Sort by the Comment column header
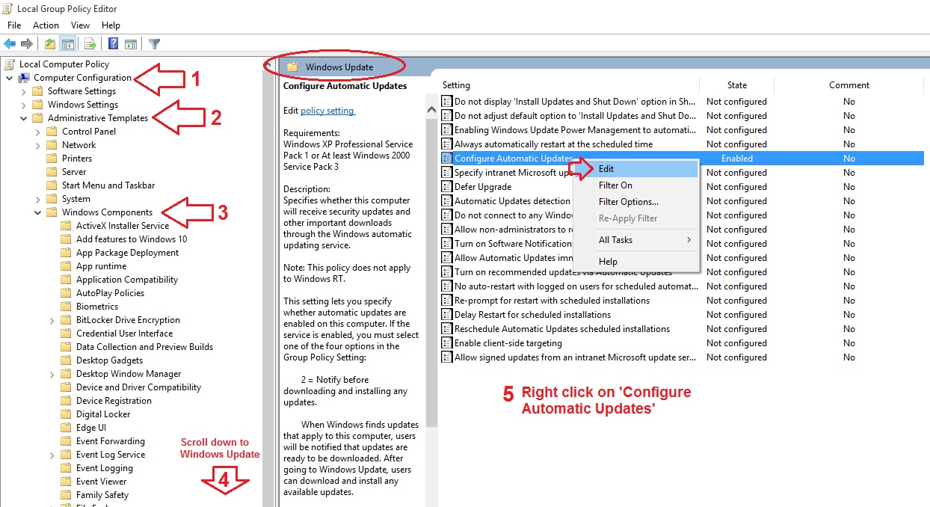The width and height of the screenshot is (930, 507). click(x=849, y=85)
